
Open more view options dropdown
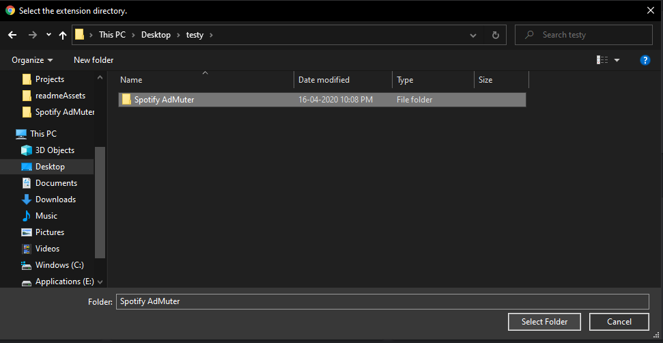(x=617, y=60)
